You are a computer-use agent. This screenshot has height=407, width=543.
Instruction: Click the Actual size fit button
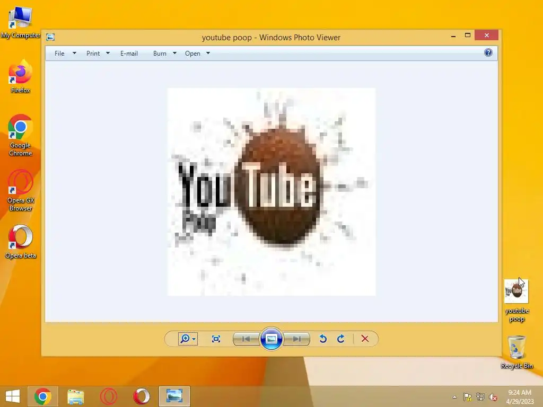coord(216,339)
